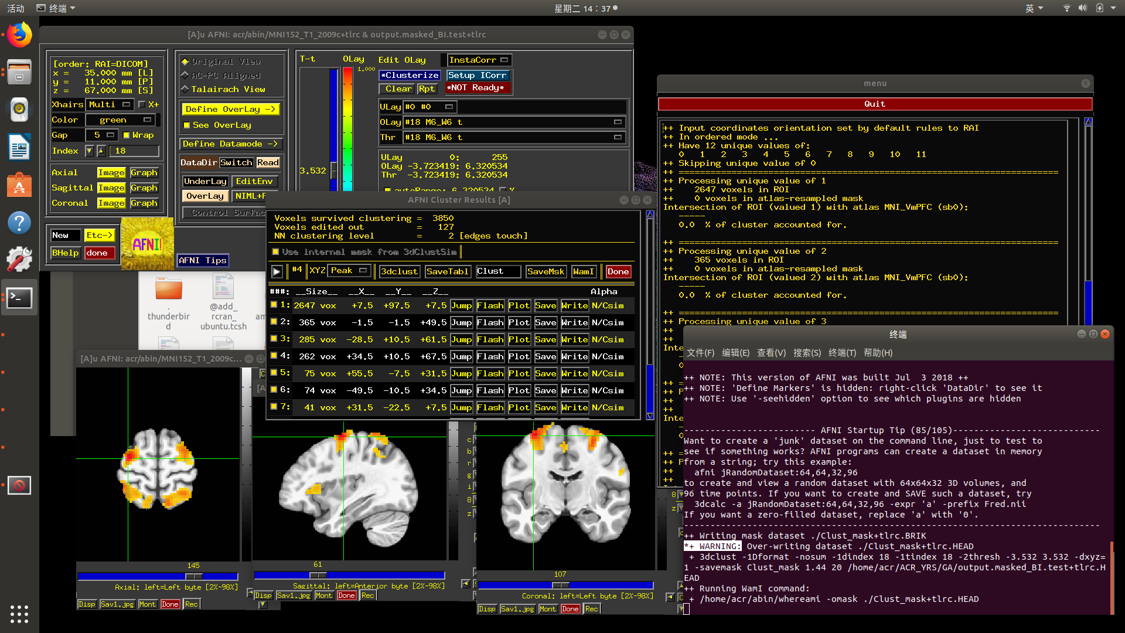Image resolution: width=1125 pixels, height=633 pixels.
Task: Open the InstaCorr dropdown
Action: [x=479, y=60]
